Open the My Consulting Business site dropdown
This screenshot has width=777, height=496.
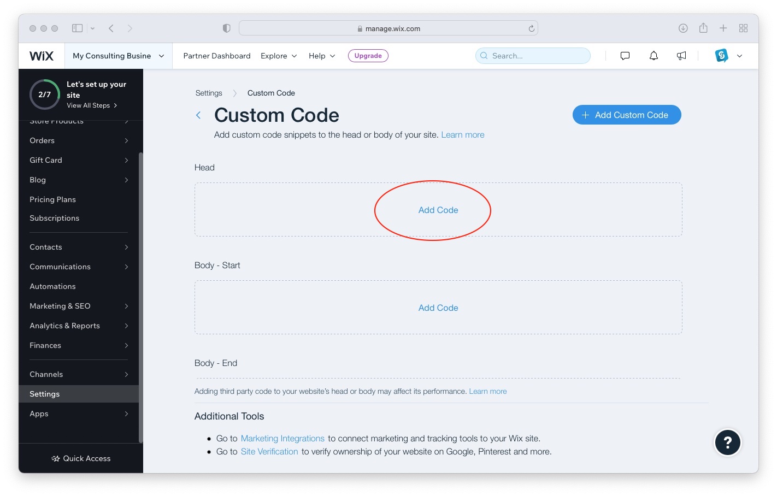point(119,56)
